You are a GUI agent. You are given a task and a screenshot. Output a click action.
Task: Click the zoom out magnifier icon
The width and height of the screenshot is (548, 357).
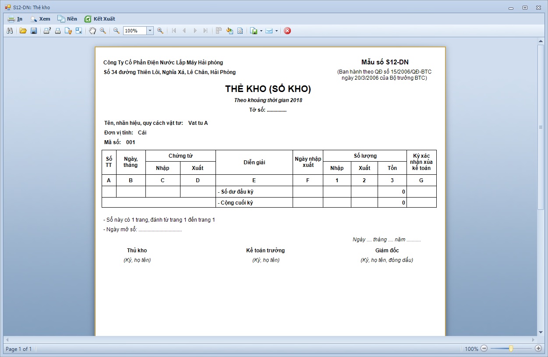click(x=117, y=31)
